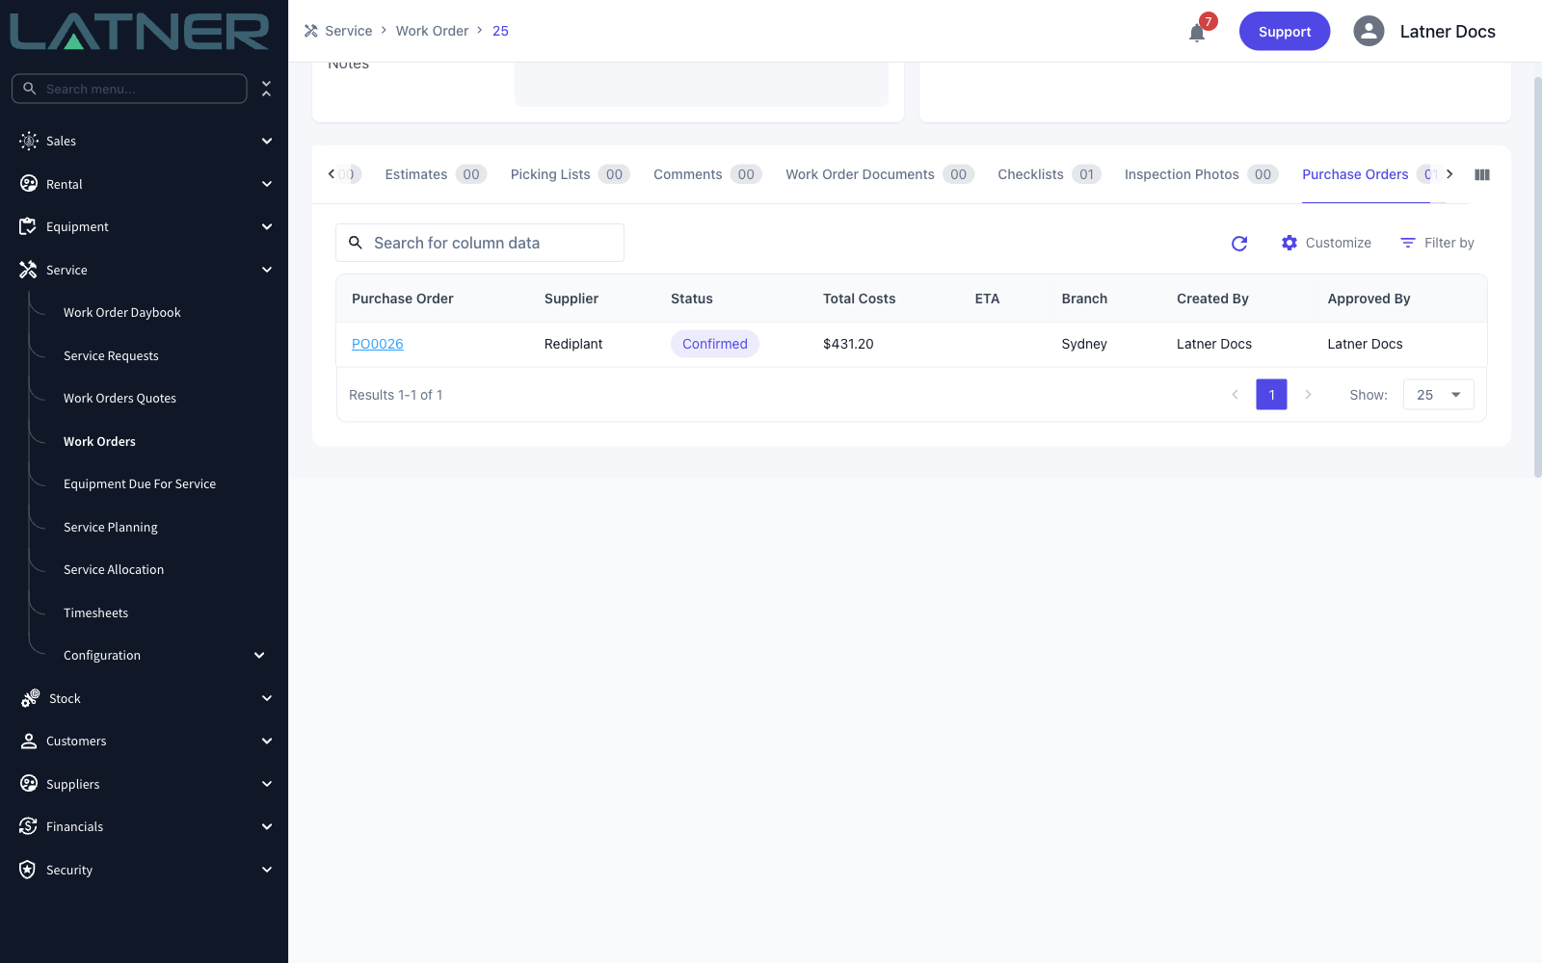Collapse the sidebar menu toggle
Viewport: 1542px width, 963px height.
[x=266, y=89]
